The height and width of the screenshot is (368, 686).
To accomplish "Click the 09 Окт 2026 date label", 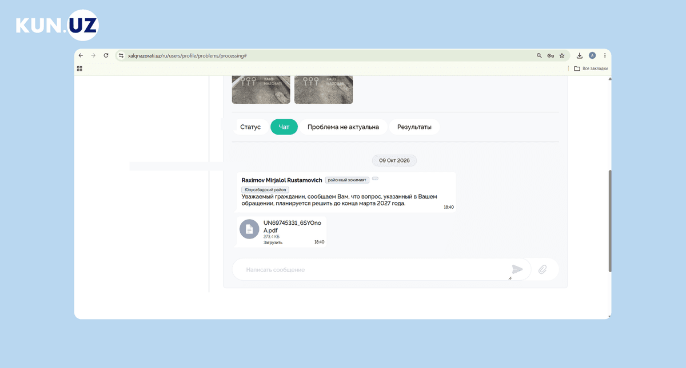I will pyautogui.click(x=394, y=160).
